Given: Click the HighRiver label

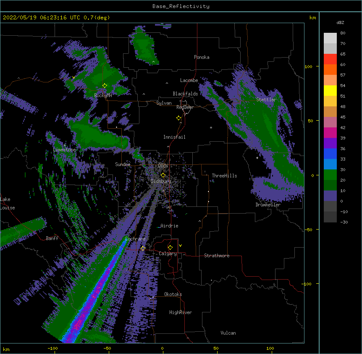Looking at the screenshot, I should [181, 312].
